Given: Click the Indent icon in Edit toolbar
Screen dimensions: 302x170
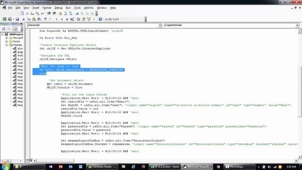Looking at the screenshot, I should click(49, 14).
